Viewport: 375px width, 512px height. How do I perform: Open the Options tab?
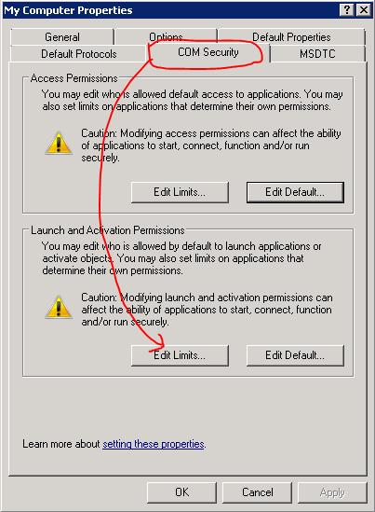click(166, 36)
